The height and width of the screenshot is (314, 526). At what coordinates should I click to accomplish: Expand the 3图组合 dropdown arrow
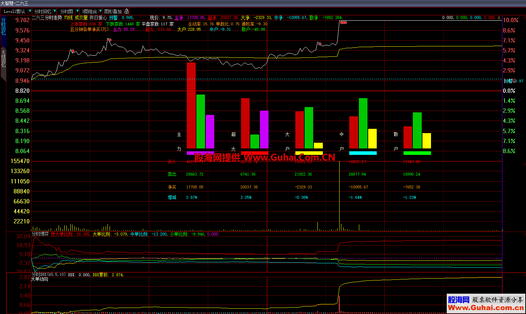point(100,11)
